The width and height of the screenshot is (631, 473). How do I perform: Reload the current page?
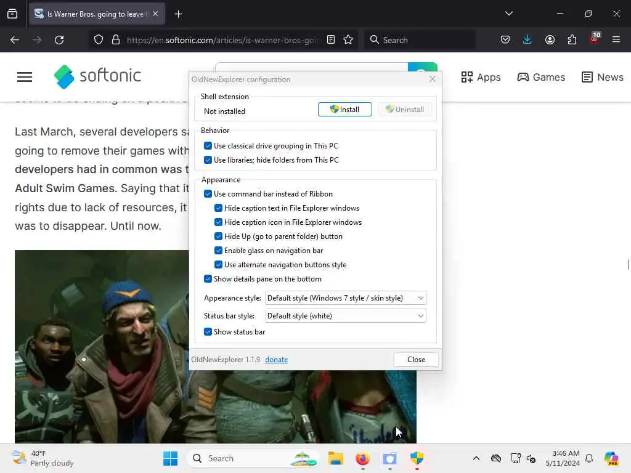pos(59,40)
